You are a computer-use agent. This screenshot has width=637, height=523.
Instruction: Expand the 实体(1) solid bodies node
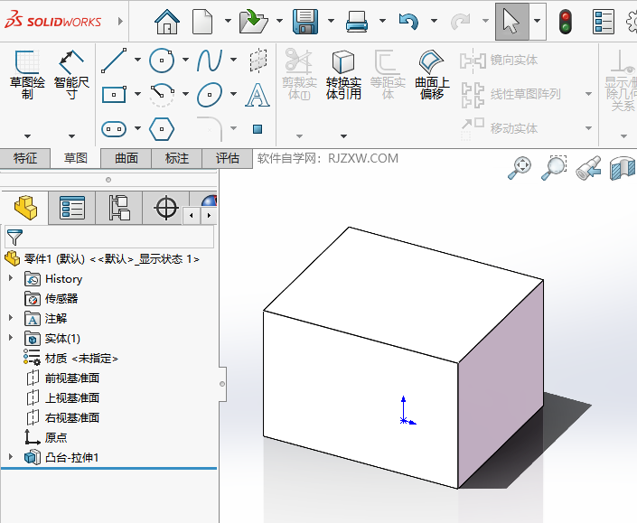11,338
